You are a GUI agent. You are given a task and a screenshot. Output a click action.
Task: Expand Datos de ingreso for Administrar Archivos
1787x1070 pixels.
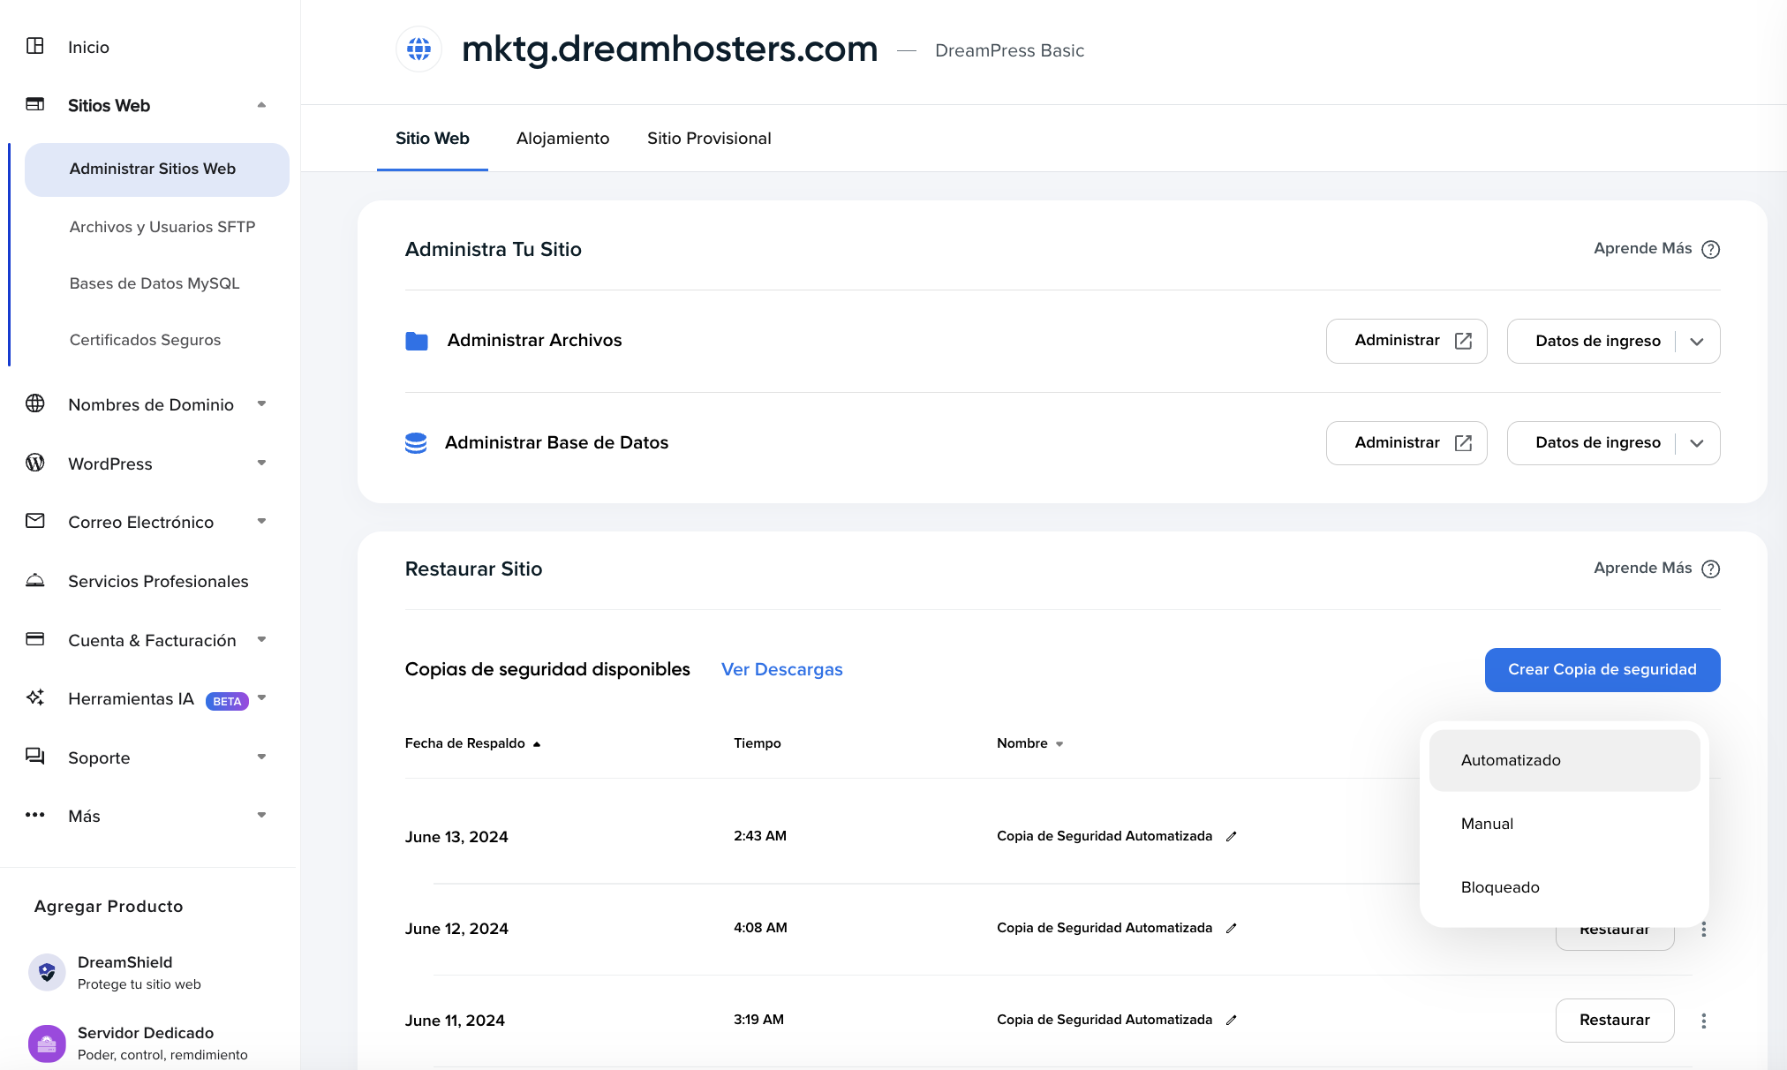point(1697,342)
